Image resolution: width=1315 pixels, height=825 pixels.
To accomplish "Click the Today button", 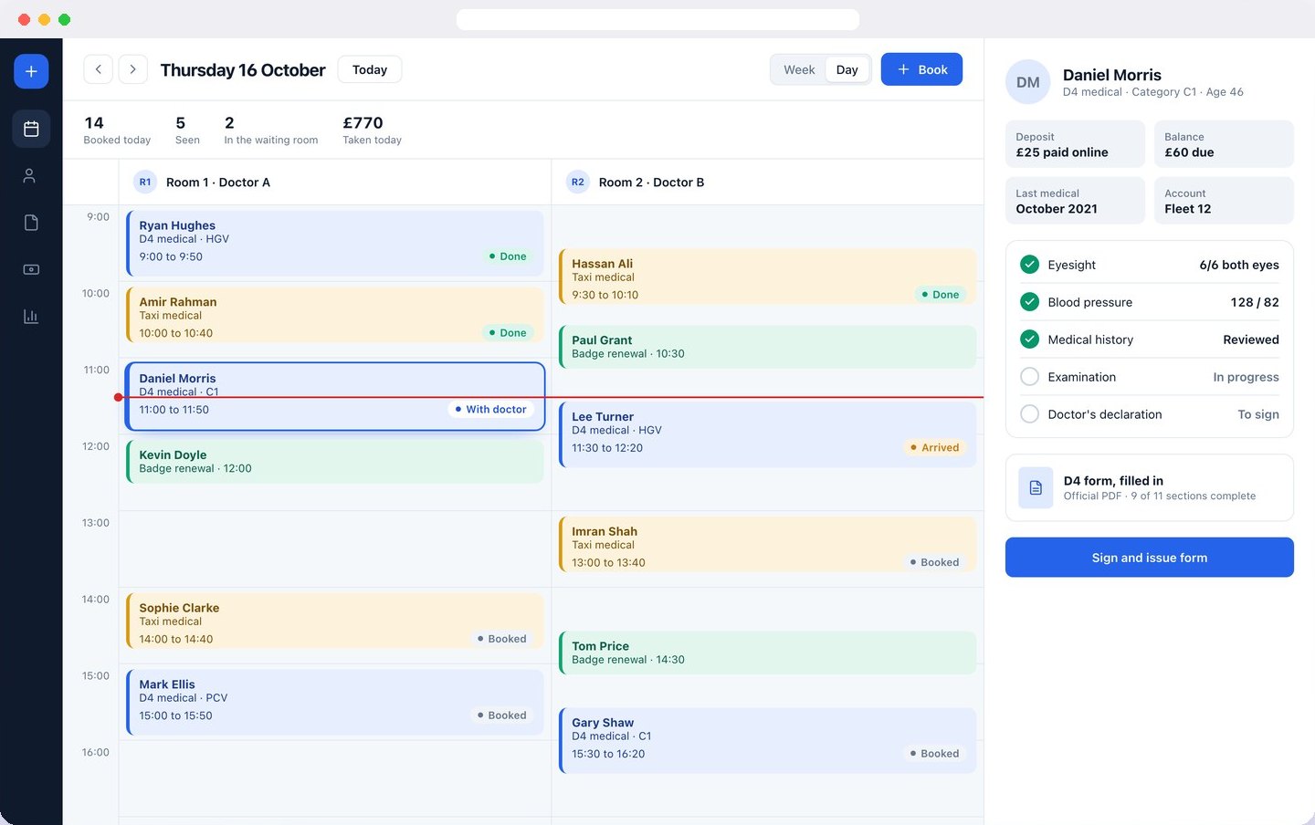I will (370, 69).
